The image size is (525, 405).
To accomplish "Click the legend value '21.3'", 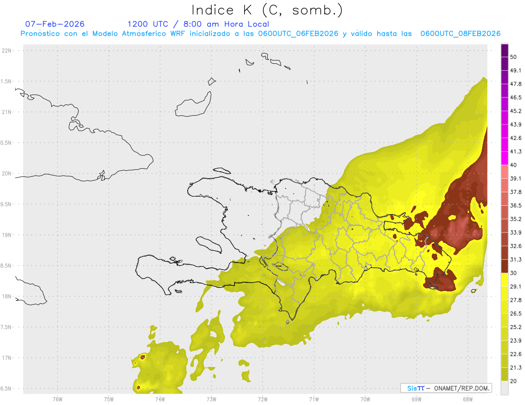I will [x=516, y=368].
